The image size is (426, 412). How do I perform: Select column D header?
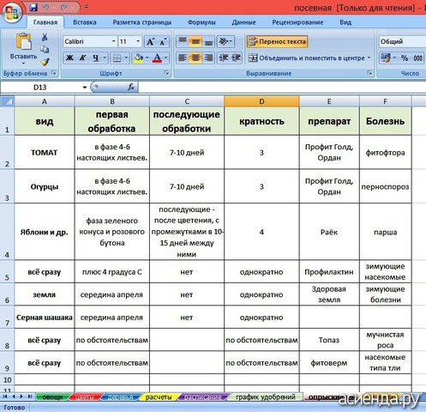(x=261, y=101)
